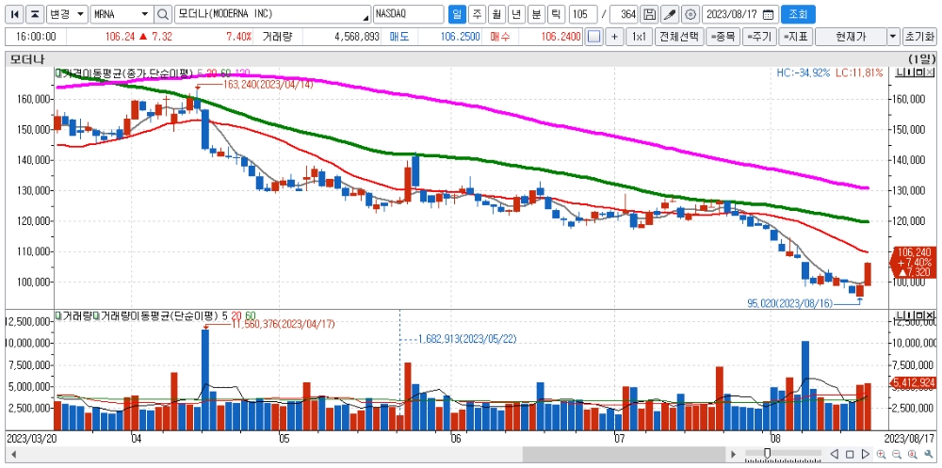942x468 pixels.
Task: Zoom out with the minus magnifier icon
Action: click(896, 454)
